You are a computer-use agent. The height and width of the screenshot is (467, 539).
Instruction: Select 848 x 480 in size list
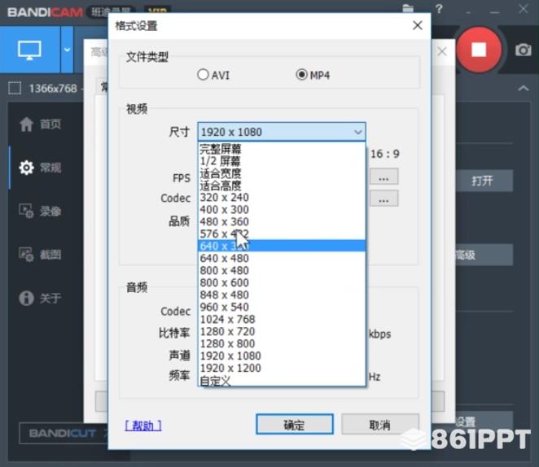point(282,295)
